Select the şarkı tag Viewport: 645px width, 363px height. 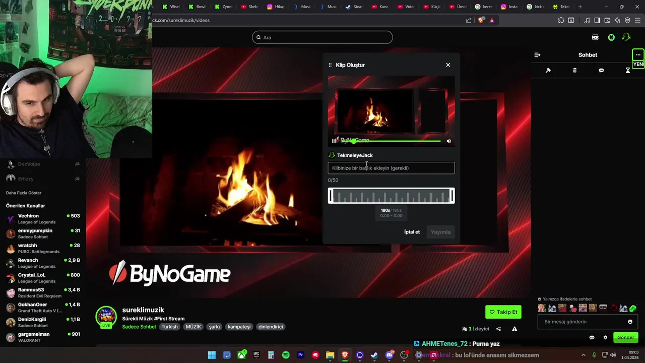(x=215, y=327)
